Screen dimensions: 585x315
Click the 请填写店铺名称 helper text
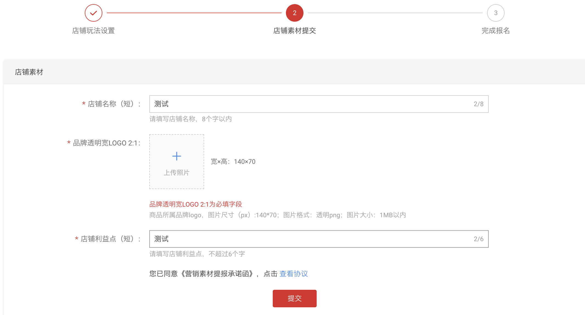pyautogui.click(x=190, y=119)
